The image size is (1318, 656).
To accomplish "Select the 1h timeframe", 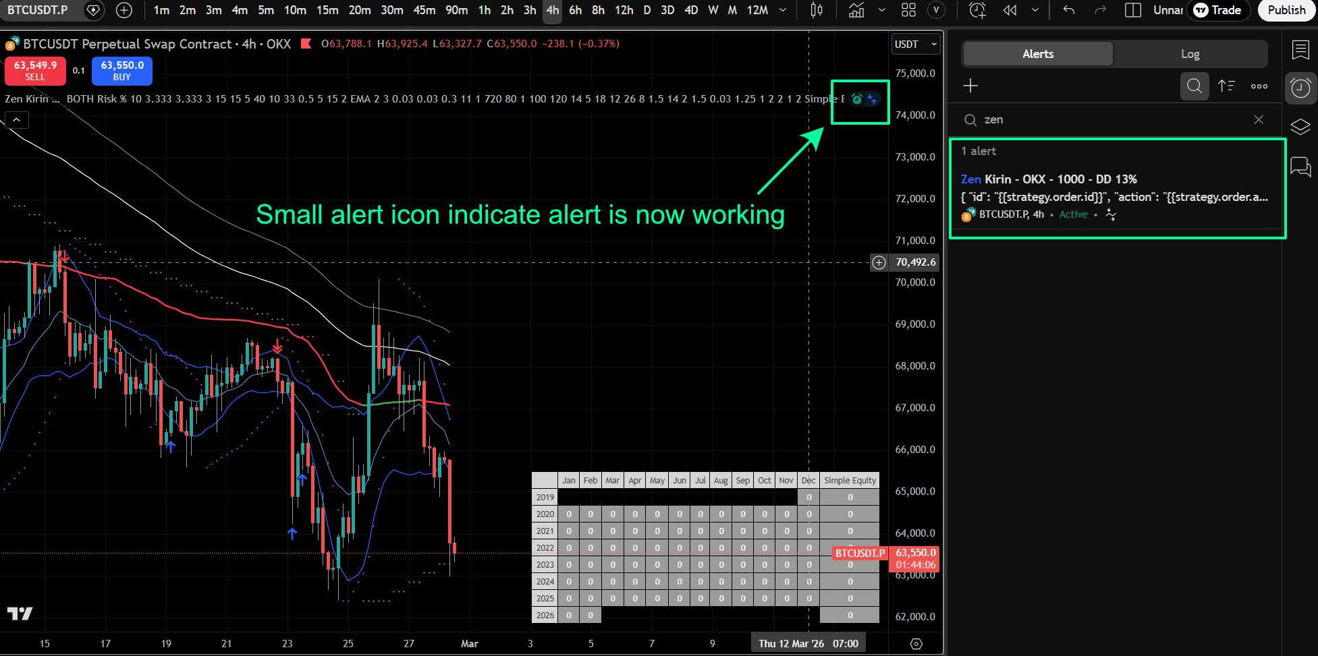I will (485, 10).
